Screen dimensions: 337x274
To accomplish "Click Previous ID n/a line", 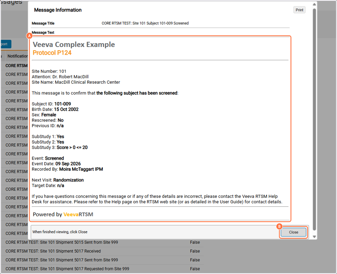I will 47,126.
